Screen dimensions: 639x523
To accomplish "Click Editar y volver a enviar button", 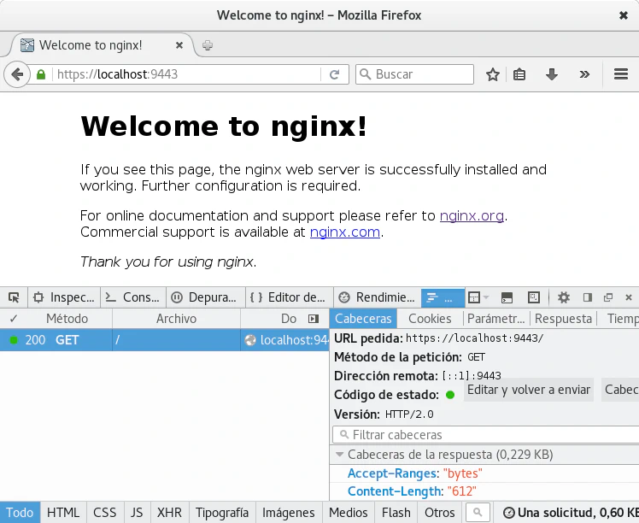I will (x=528, y=390).
